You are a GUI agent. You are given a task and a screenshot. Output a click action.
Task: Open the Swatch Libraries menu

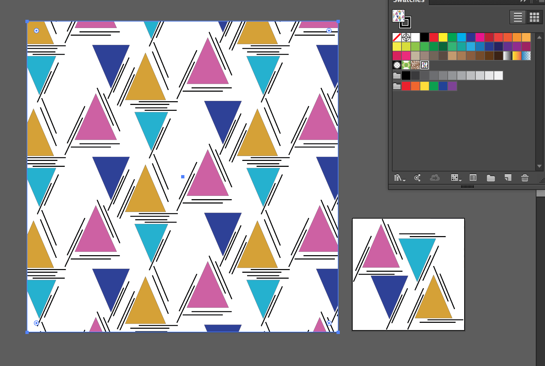click(399, 178)
